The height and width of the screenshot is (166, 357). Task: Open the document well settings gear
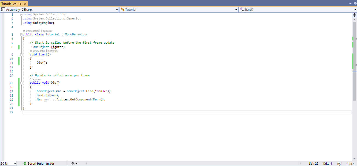(355, 4)
